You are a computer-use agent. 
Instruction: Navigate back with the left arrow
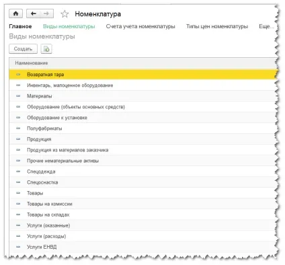coord(34,13)
